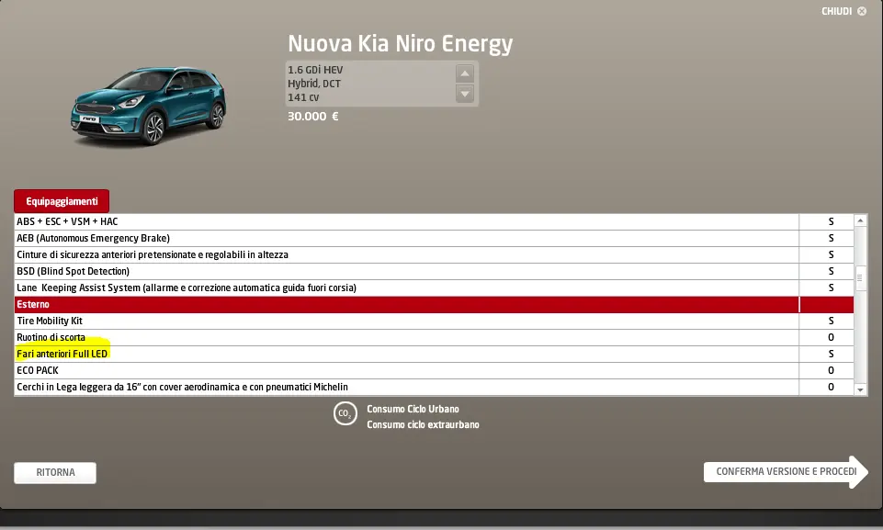
Task: Click the Consumo Ciclo Urbano label
Action: [x=413, y=409]
